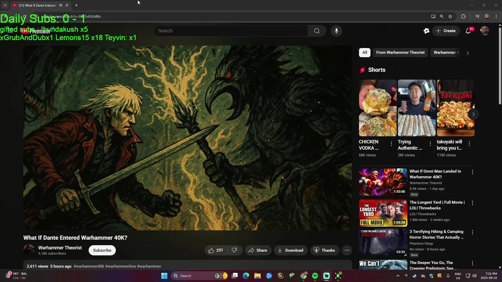Open Chrome profile avatar in toolbar
The width and height of the screenshot is (502, 282).
[487, 16]
